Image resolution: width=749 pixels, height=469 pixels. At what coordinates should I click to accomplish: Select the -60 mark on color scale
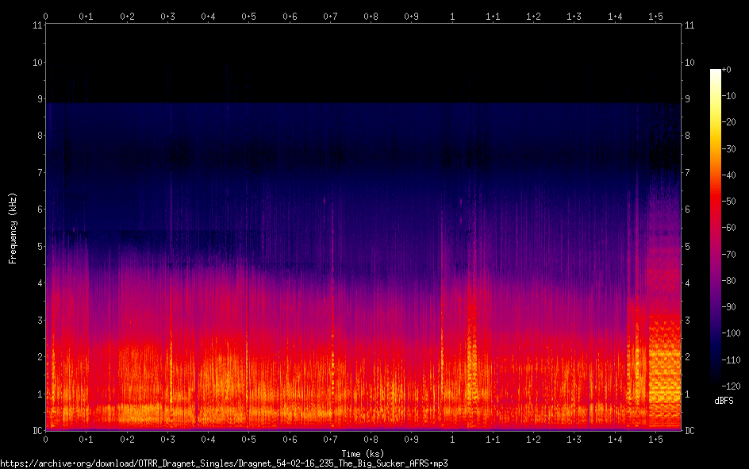point(729,226)
